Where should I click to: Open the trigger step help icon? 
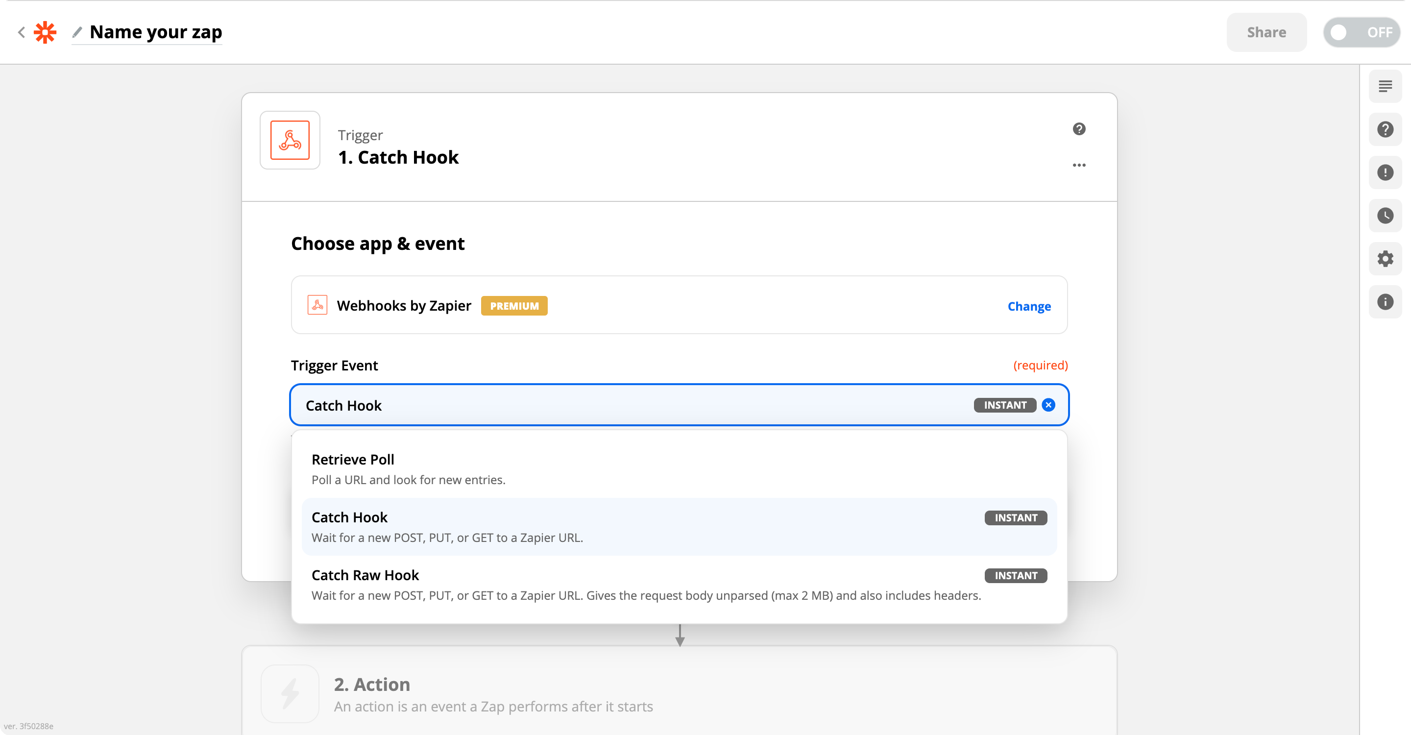pyautogui.click(x=1079, y=129)
